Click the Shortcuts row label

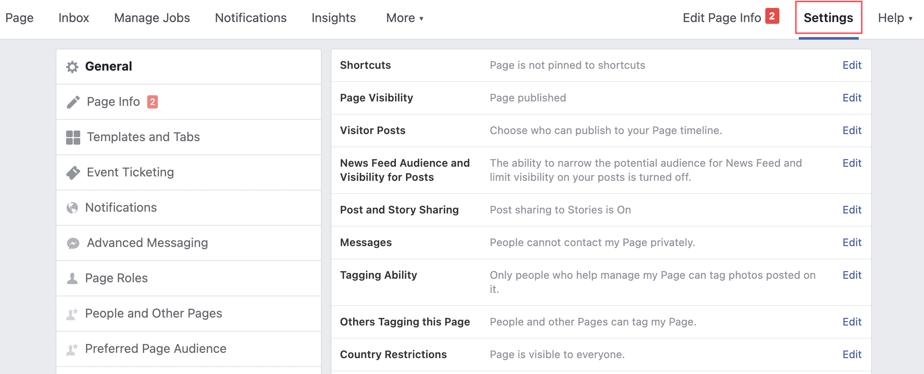365,65
